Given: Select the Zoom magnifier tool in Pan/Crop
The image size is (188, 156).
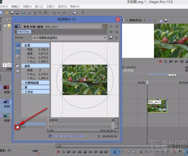Looking at the screenshot, I should (17, 56).
